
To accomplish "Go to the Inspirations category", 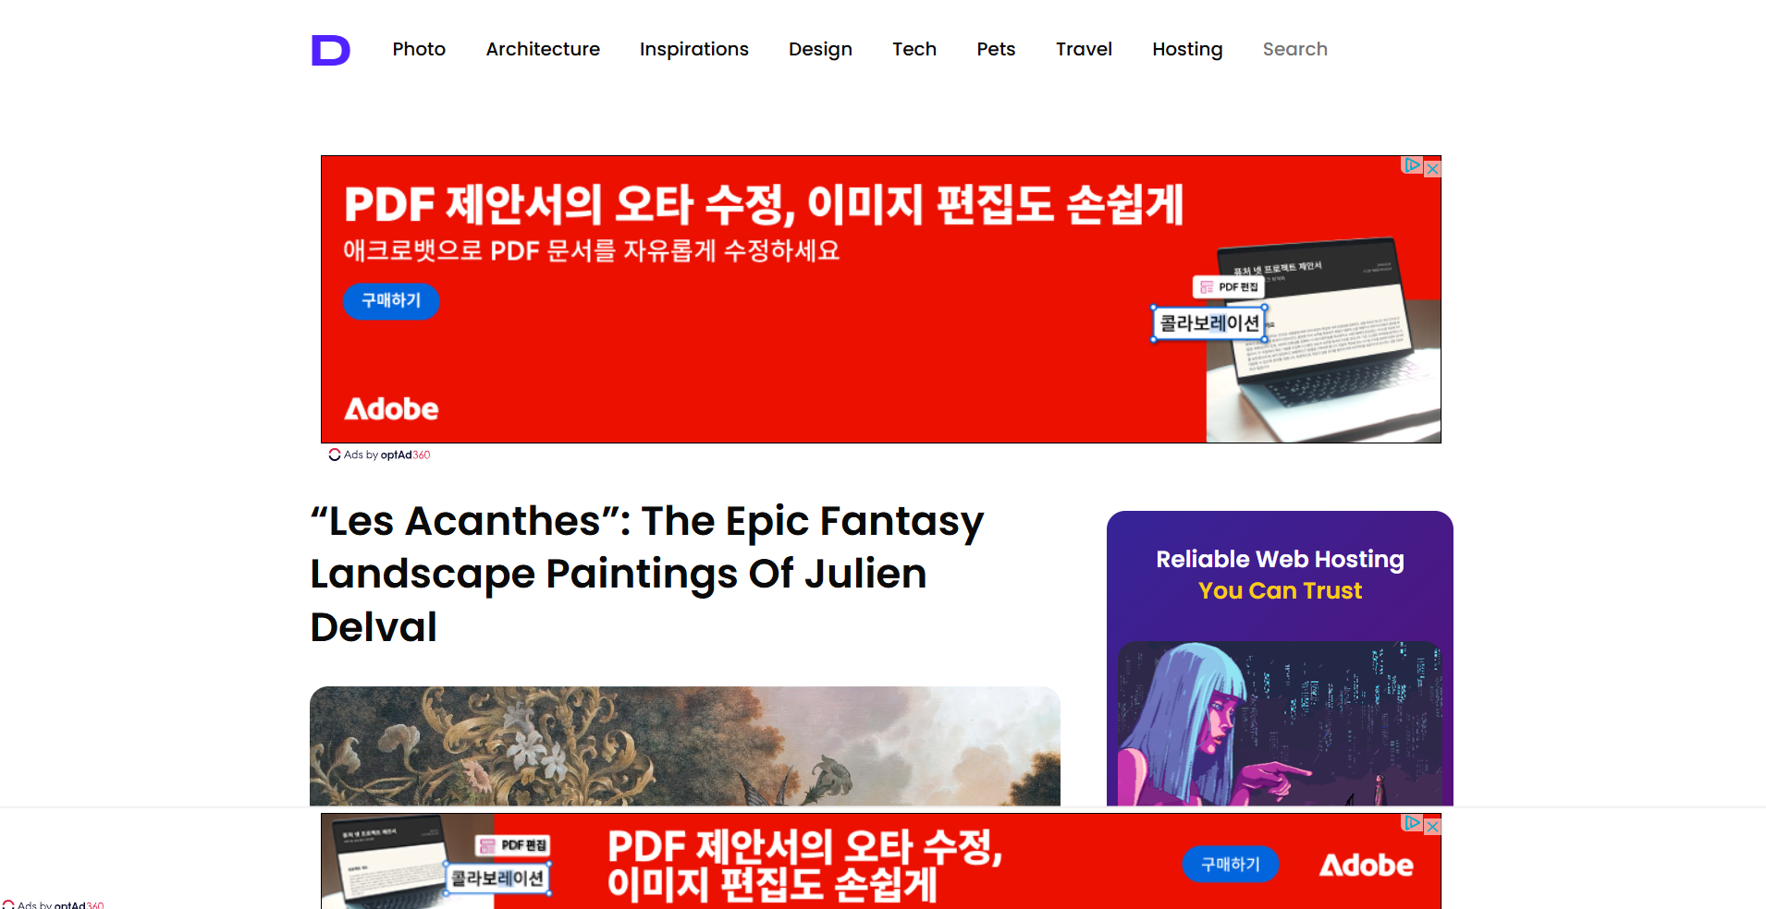I will pos(694,49).
